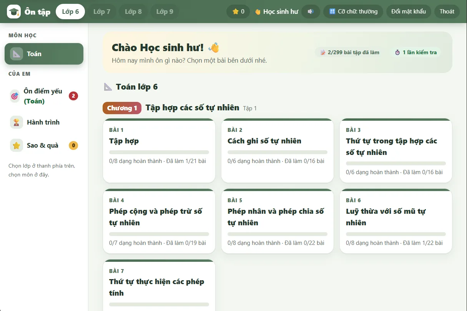Select the Toán ruler icon in the sidebar
The width and height of the screenshot is (467, 311).
[16, 54]
